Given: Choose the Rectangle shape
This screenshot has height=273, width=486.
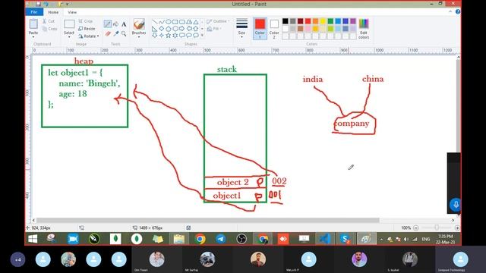Looking at the screenshot, I should (175, 22).
